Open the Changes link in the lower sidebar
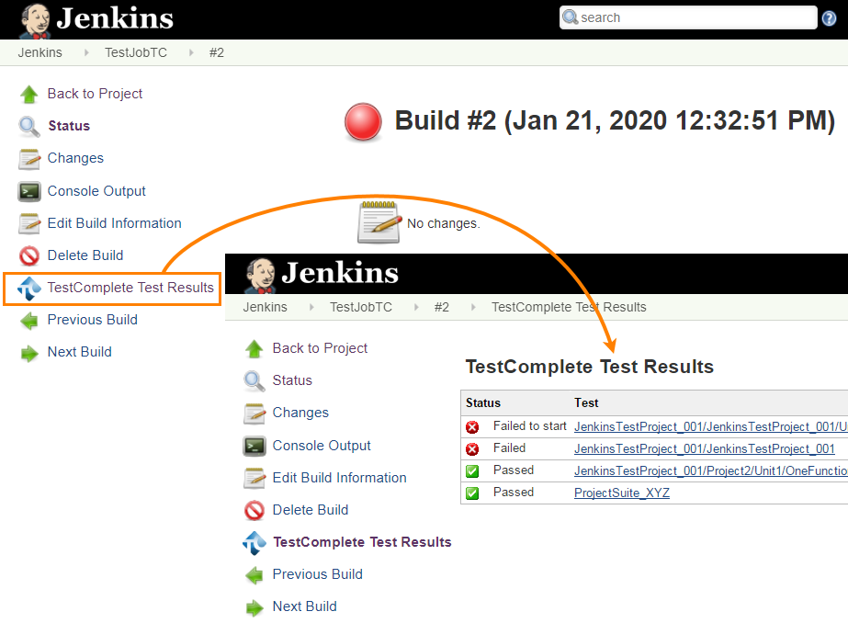The image size is (848, 623). [x=300, y=413]
